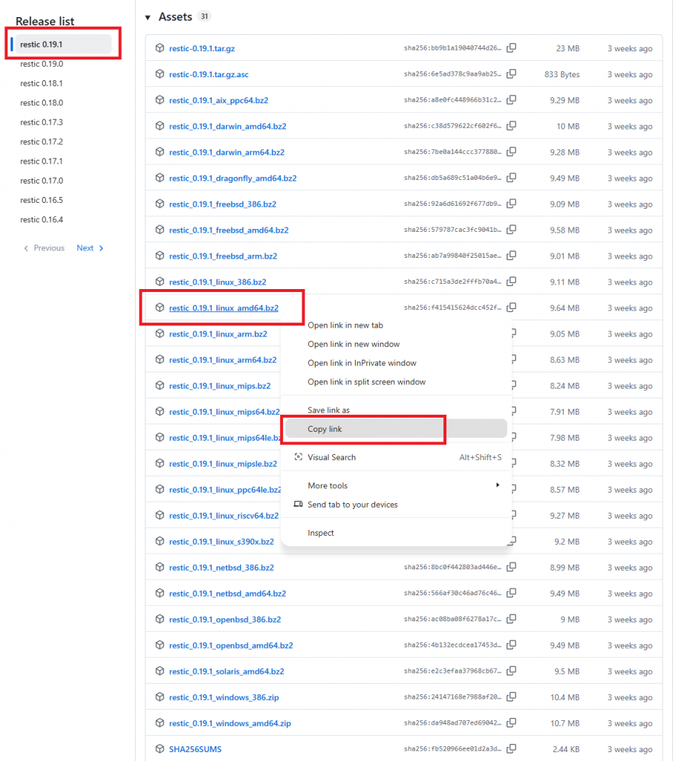Select restic 0.17.3 release

(x=41, y=122)
